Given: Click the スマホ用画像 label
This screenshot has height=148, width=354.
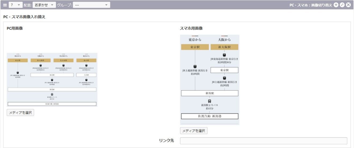Looking at the screenshot, I should point(191,28).
